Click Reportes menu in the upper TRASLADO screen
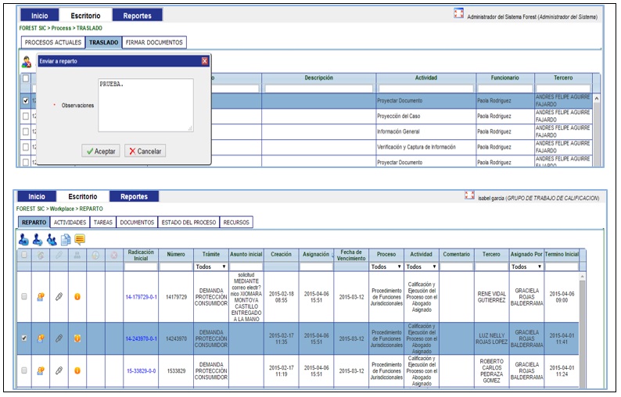The width and height of the screenshot is (621, 397). coord(137,16)
